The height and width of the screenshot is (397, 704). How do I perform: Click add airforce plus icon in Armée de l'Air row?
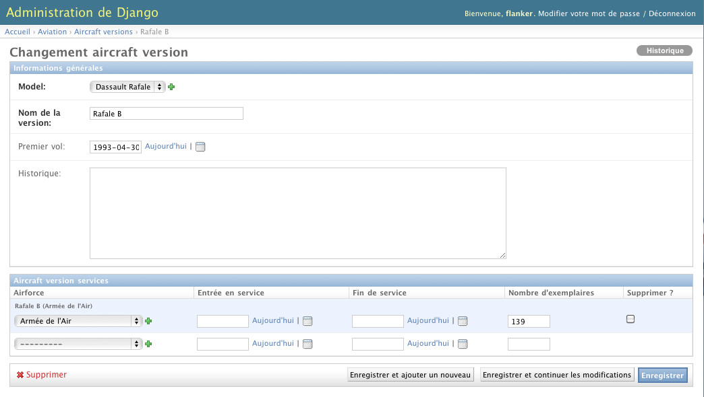(x=148, y=322)
